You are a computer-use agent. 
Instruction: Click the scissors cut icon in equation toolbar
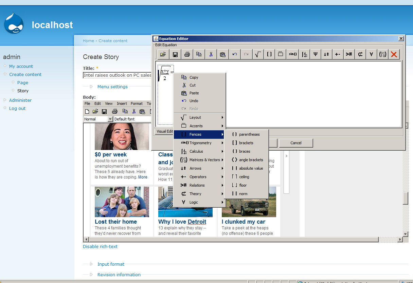[211, 54]
